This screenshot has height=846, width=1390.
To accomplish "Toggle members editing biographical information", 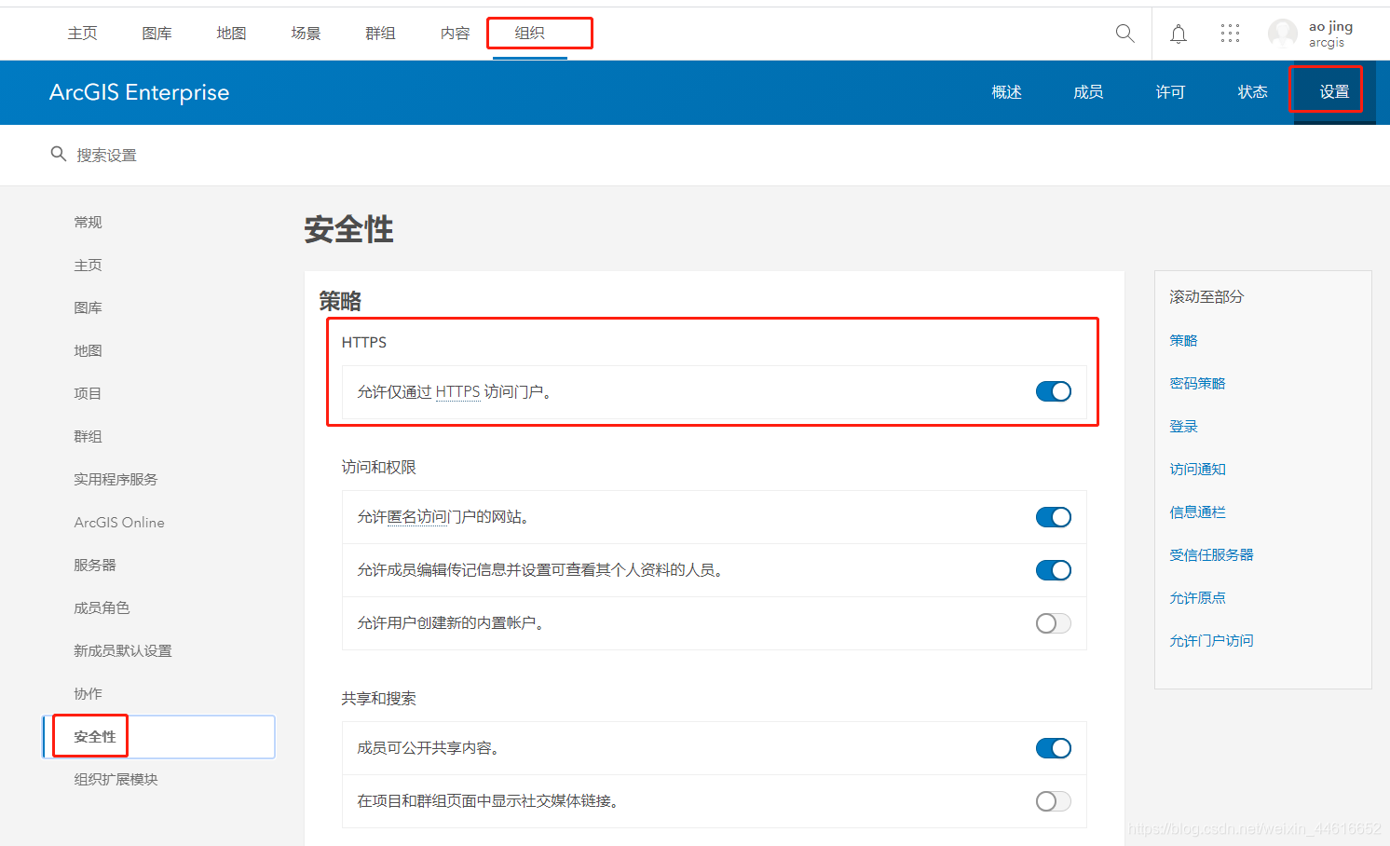I will click(x=1053, y=570).
